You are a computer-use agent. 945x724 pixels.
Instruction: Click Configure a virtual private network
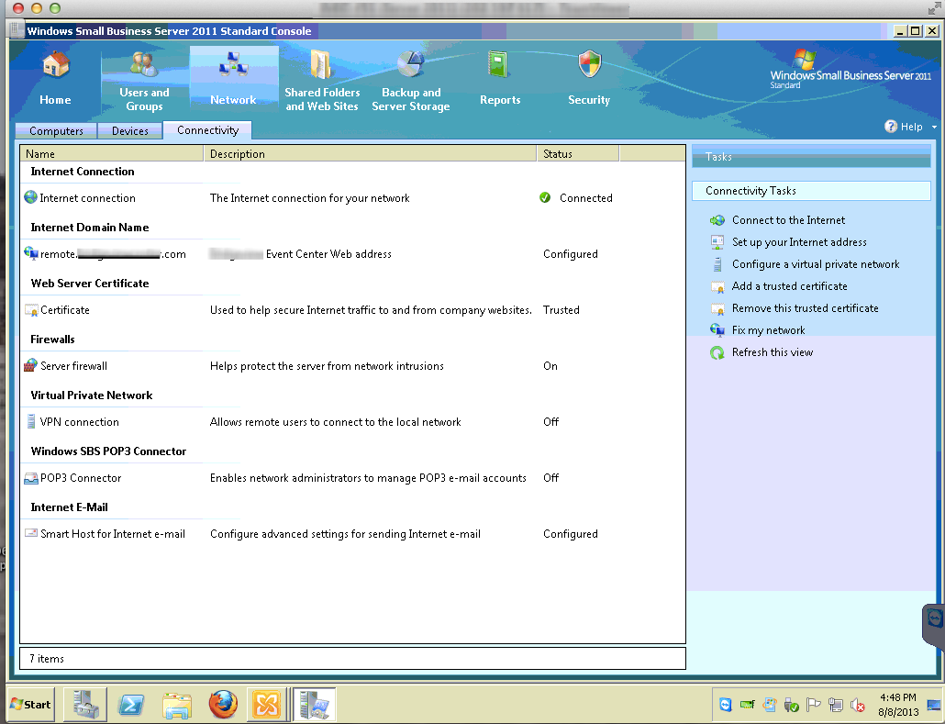816,264
